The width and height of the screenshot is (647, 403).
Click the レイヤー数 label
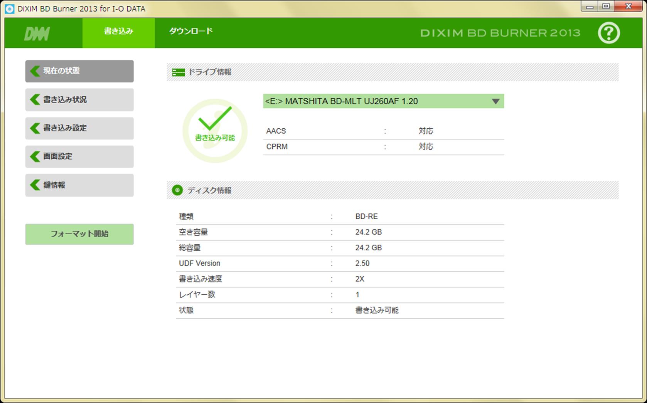pos(197,295)
